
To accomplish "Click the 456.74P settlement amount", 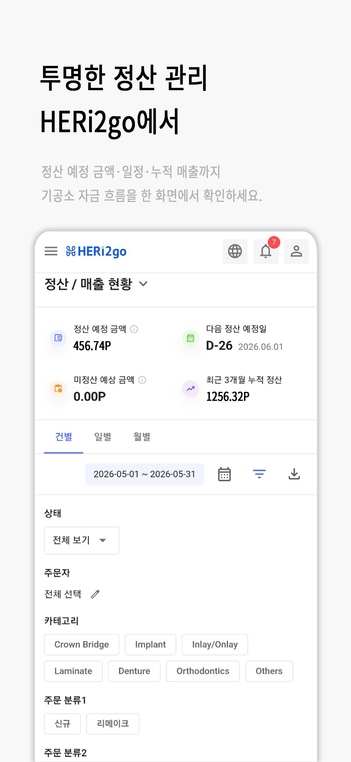I will point(92,345).
